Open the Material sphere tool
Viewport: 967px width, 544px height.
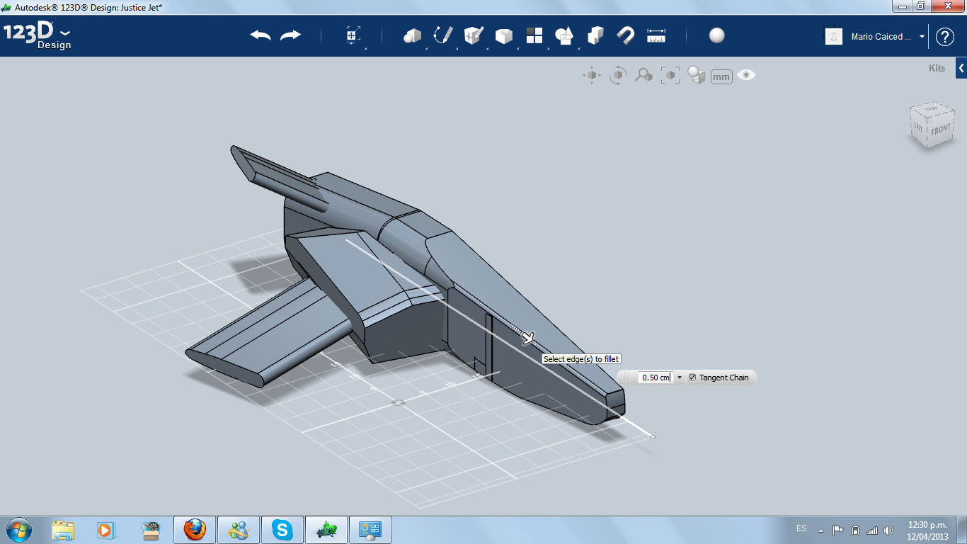click(x=717, y=35)
